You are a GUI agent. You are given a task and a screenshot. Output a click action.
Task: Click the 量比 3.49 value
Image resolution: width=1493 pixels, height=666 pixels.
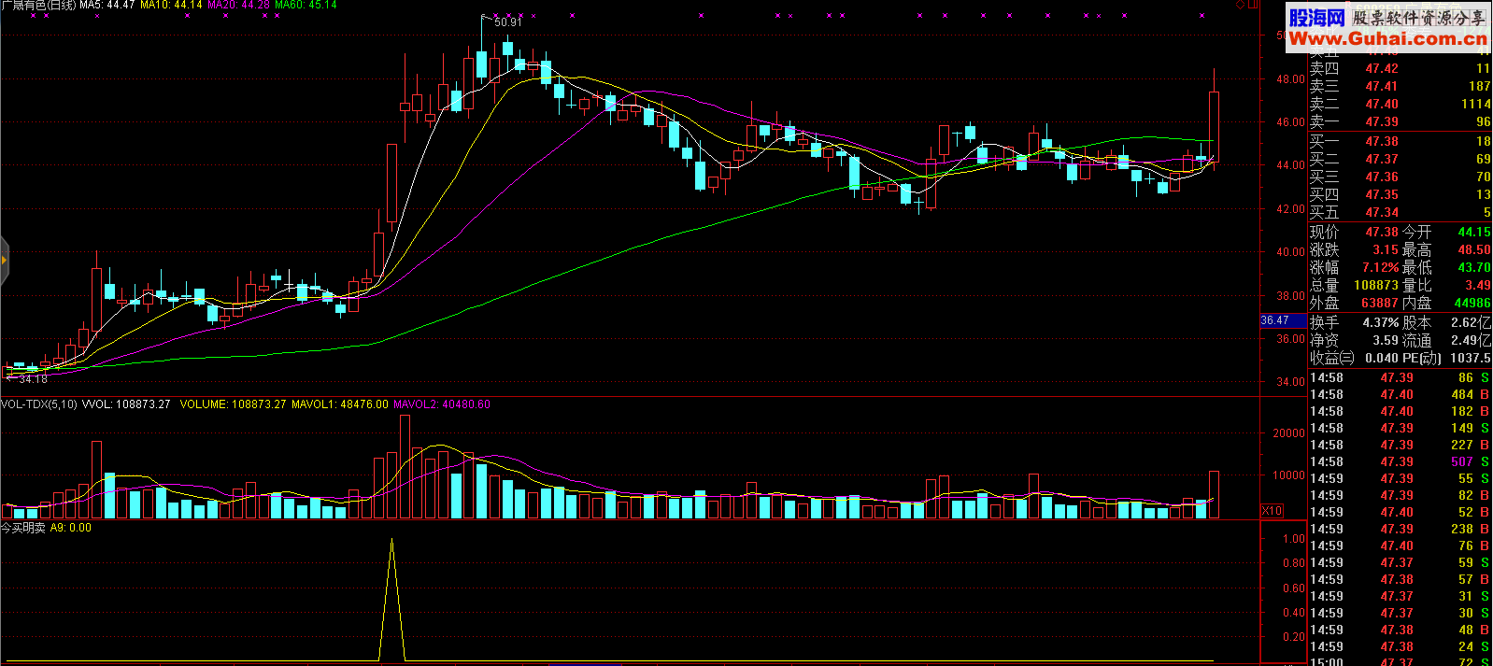tap(1478, 285)
